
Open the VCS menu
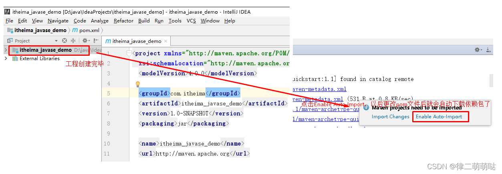pyautogui.click(x=191, y=20)
